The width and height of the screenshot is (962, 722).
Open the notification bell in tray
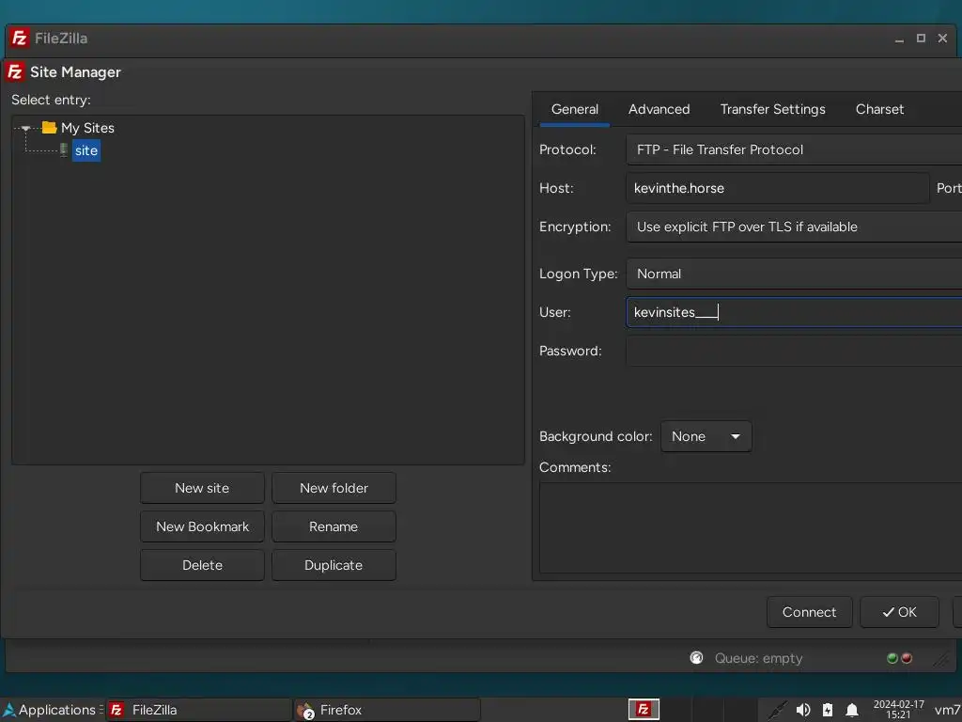pos(852,710)
